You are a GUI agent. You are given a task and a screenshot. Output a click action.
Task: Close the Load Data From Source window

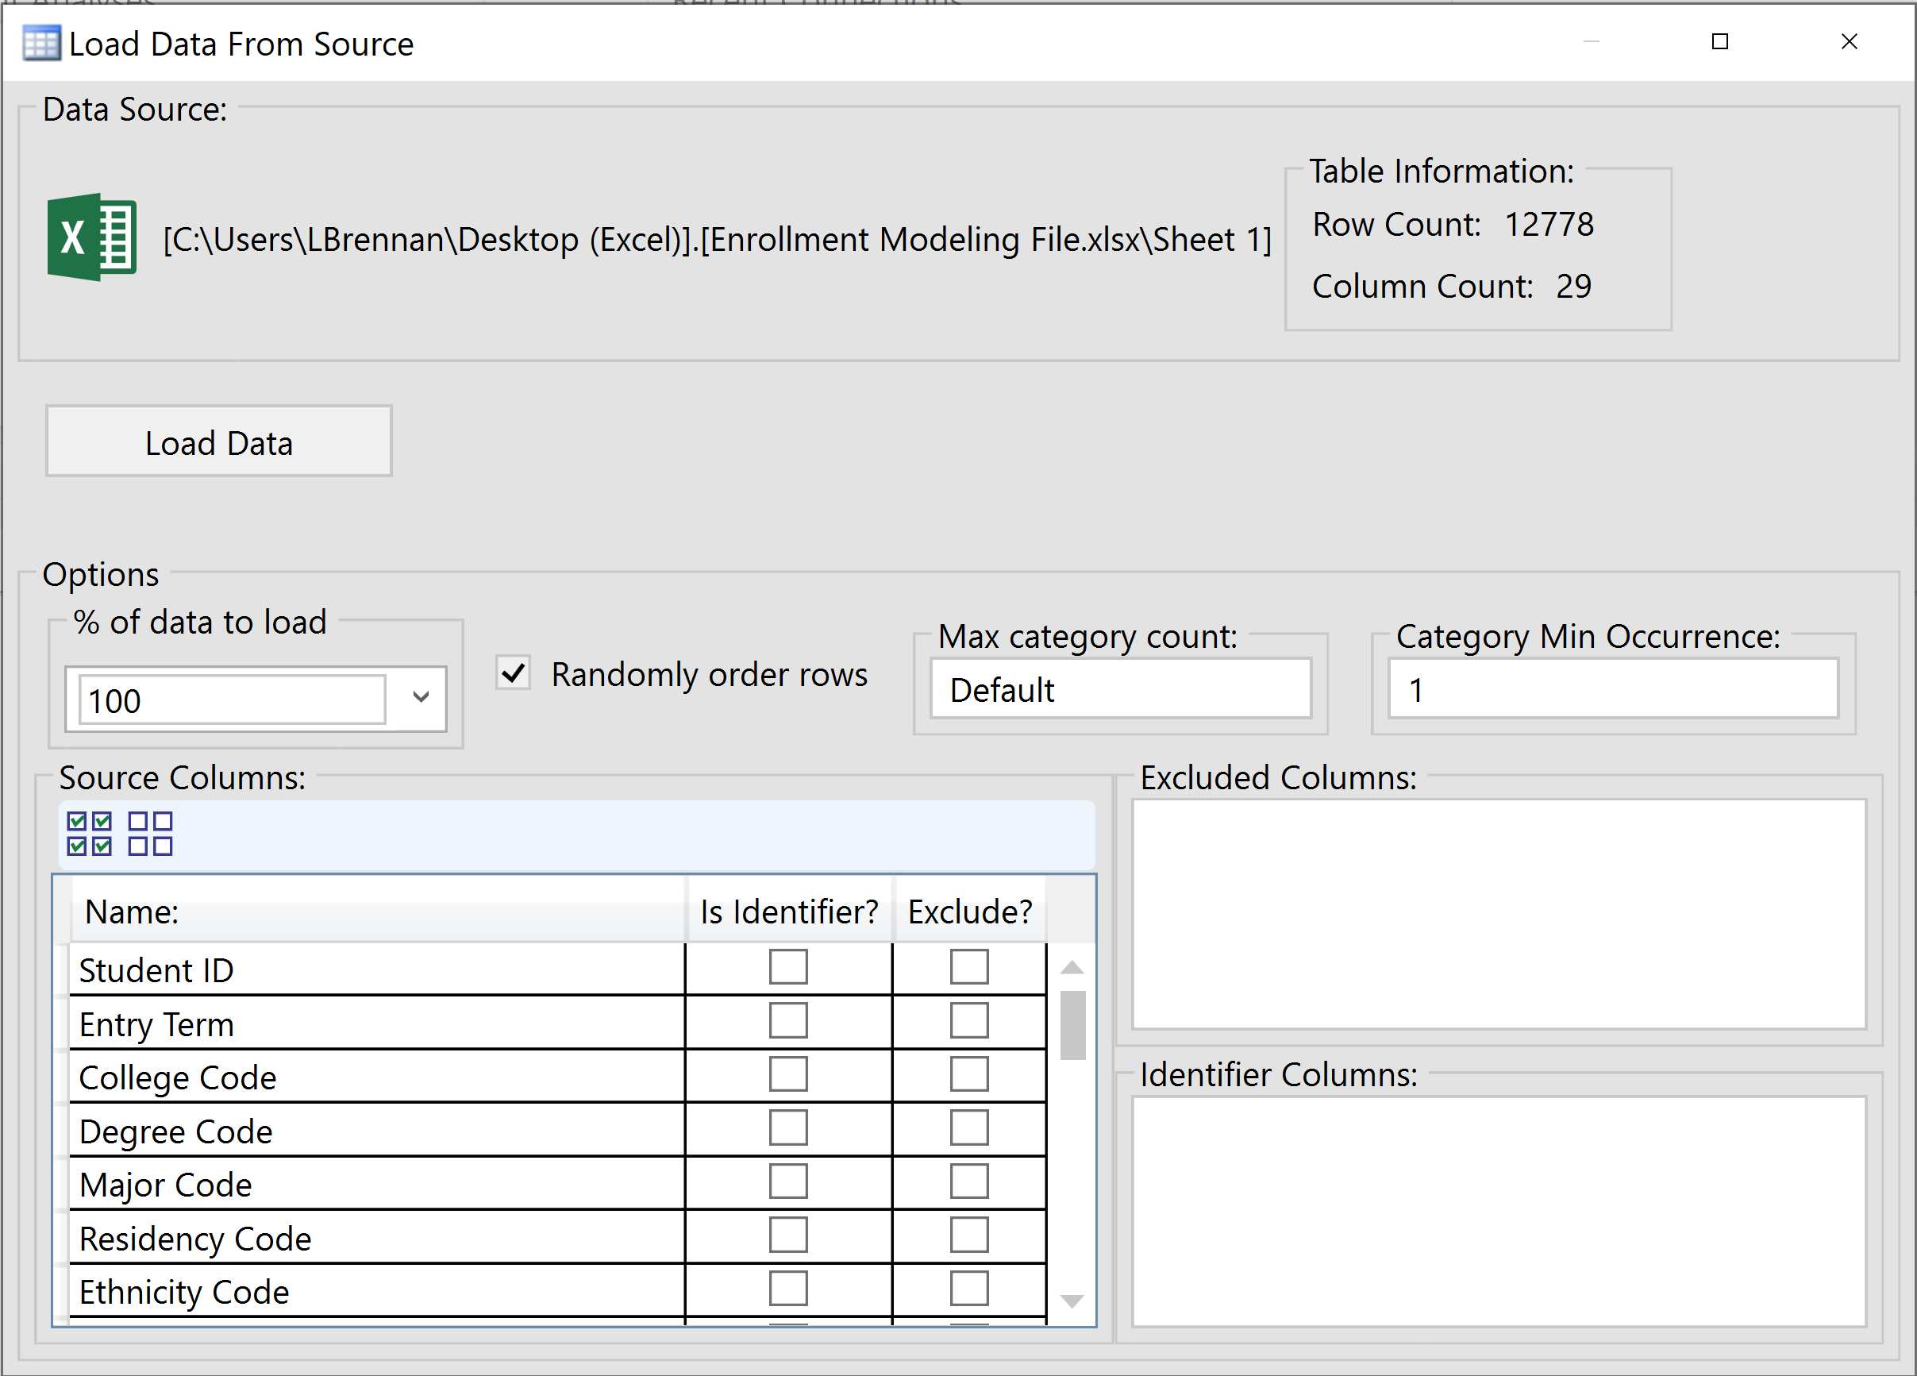coord(1849,41)
